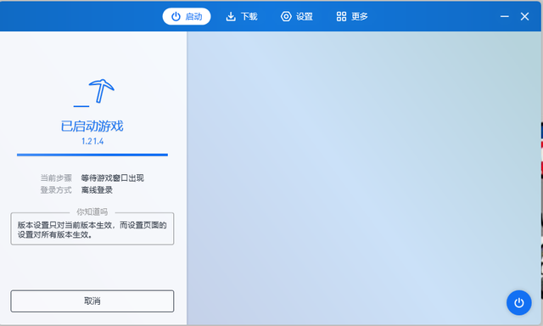Click the 离线登录 login method text
This screenshot has height=326, width=543.
[x=97, y=190]
